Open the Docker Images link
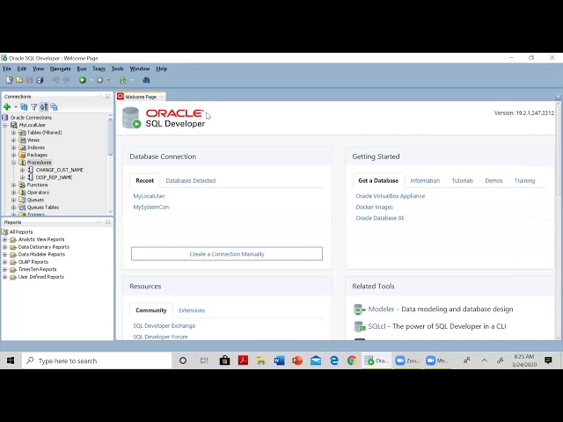Screen dimensions: 563x422 click(375, 207)
